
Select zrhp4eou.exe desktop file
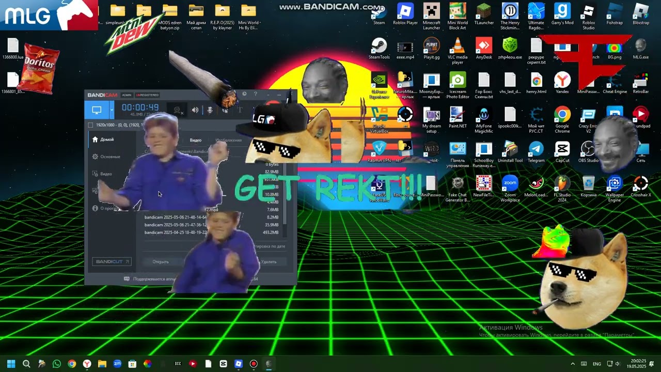click(510, 49)
